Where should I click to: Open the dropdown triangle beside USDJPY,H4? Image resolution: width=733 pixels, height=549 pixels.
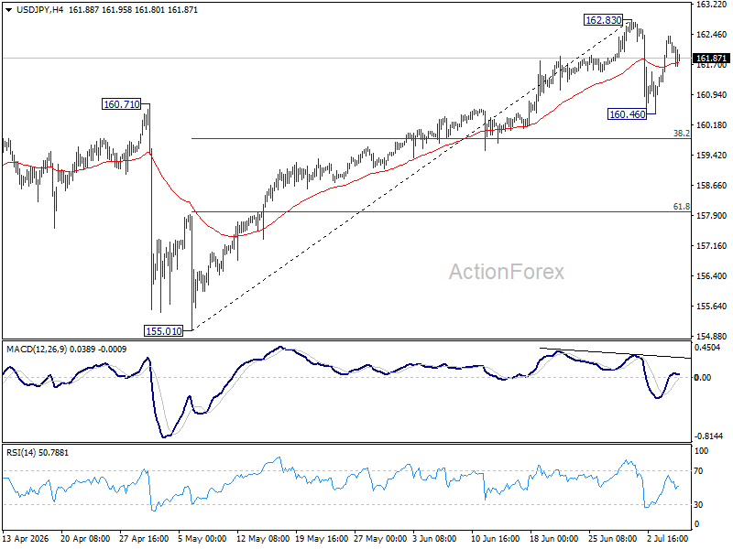[9, 10]
